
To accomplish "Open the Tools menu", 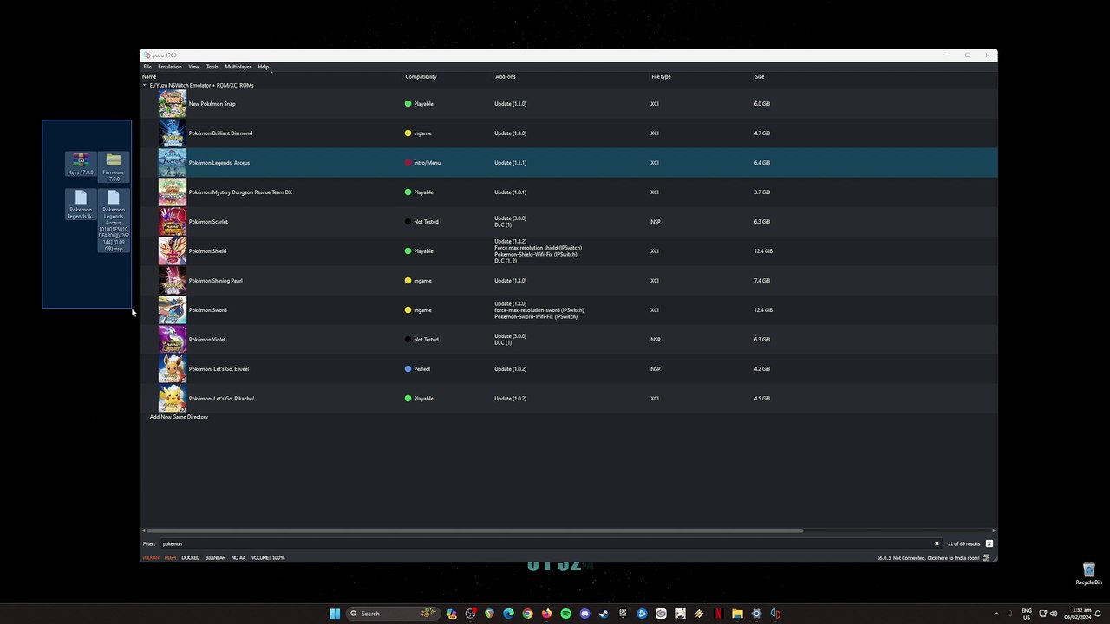I will (x=212, y=67).
